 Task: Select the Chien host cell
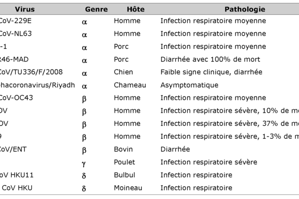pyautogui.click(x=123, y=72)
